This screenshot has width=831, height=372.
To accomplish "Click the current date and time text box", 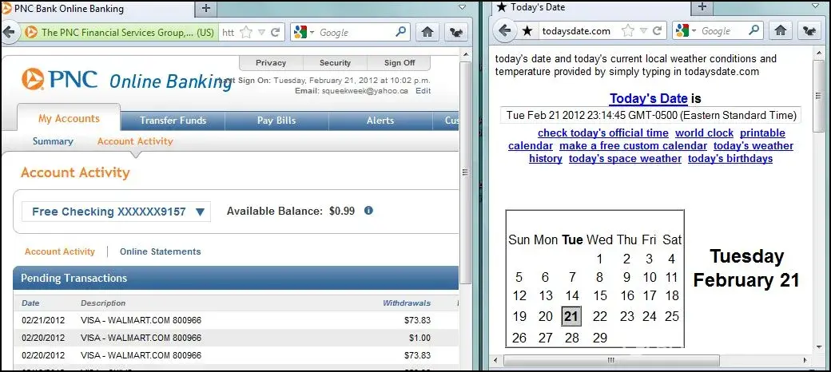I will (650, 116).
